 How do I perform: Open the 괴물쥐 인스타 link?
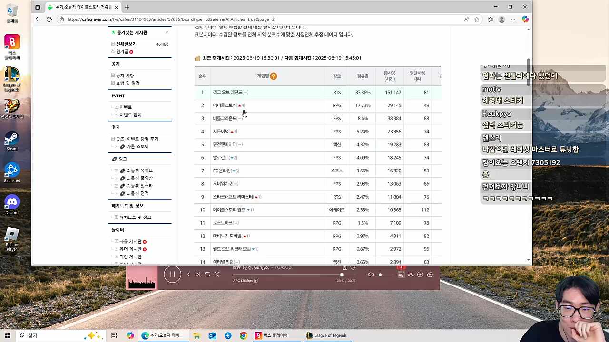139,186
